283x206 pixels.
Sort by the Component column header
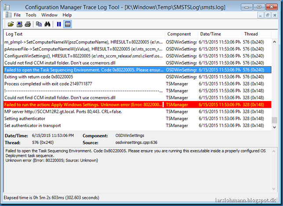(x=181, y=34)
